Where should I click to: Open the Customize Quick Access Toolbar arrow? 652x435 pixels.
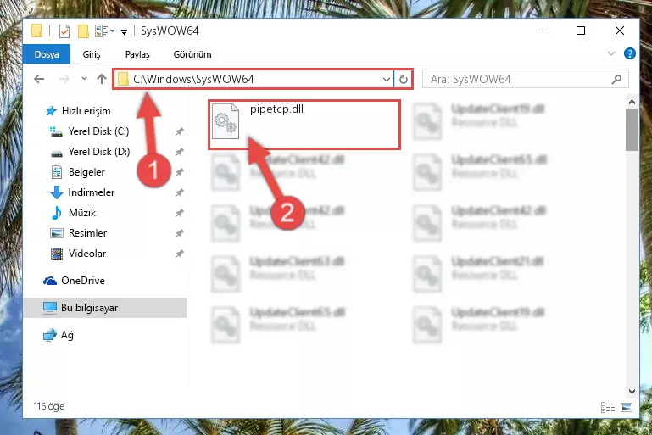124,31
